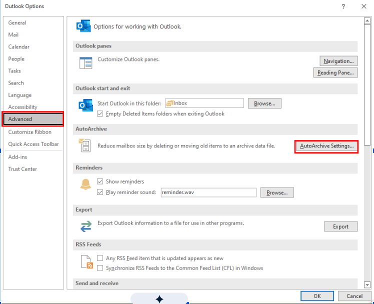Click the vertical scrollbar thumb
Screen dimensions: 374x304
367,84
